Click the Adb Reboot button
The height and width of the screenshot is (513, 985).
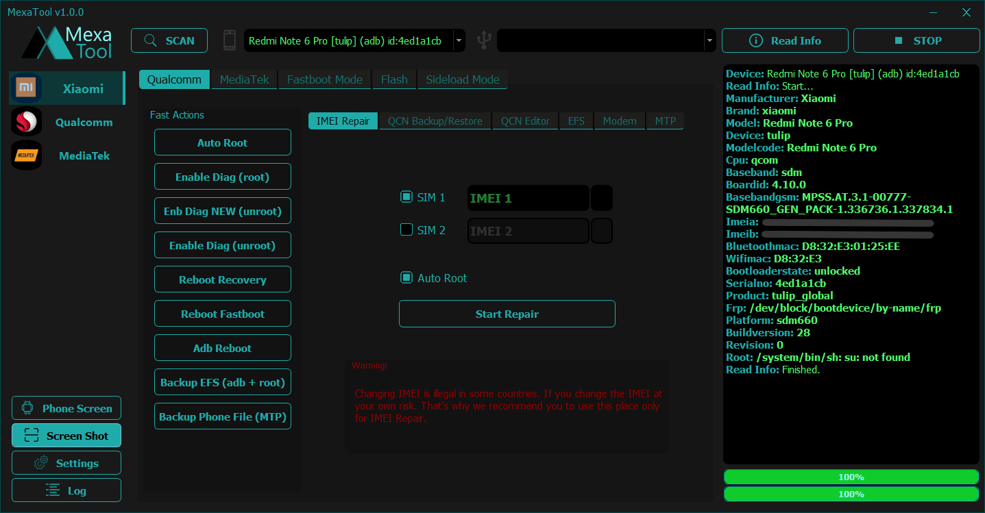coord(223,348)
